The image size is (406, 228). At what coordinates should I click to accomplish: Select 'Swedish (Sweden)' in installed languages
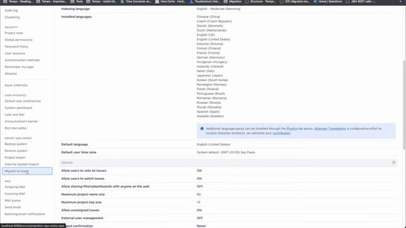(x=210, y=117)
